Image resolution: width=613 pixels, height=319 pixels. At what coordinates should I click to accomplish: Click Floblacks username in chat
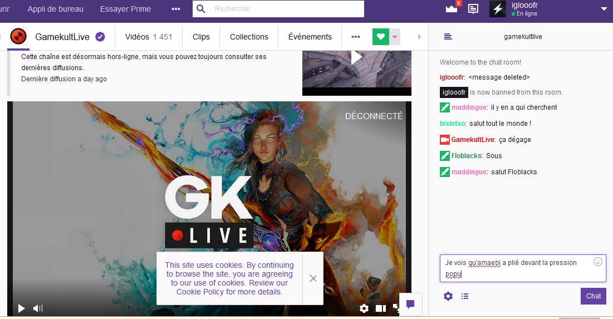(x=467, y=156)
